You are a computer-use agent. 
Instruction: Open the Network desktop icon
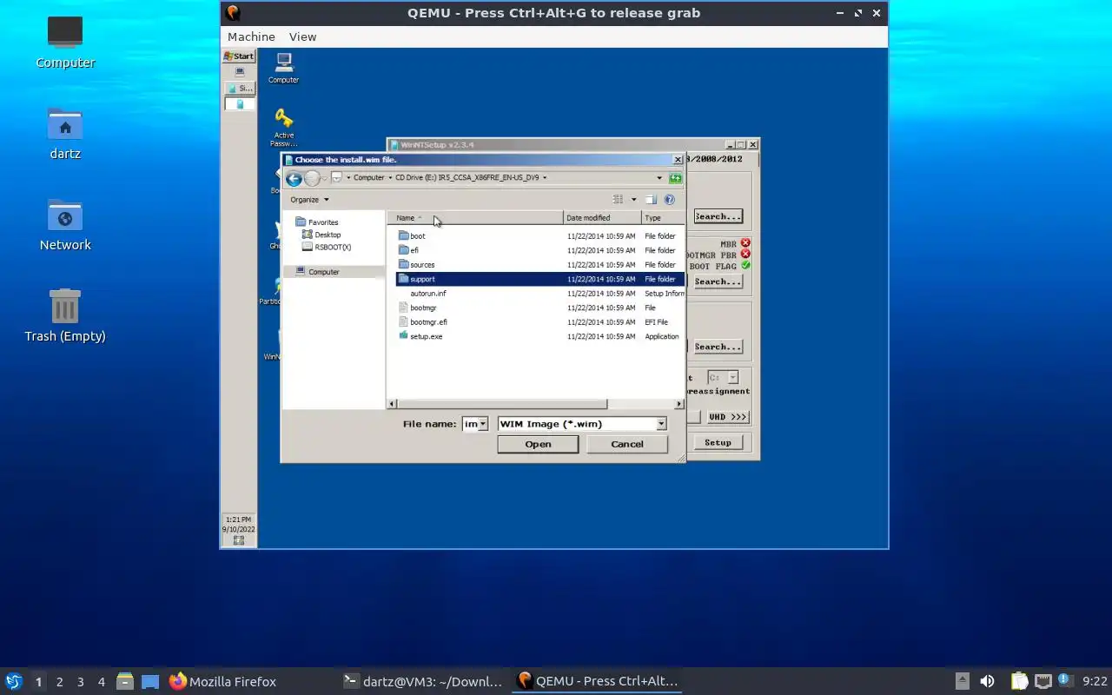[65, 224]
